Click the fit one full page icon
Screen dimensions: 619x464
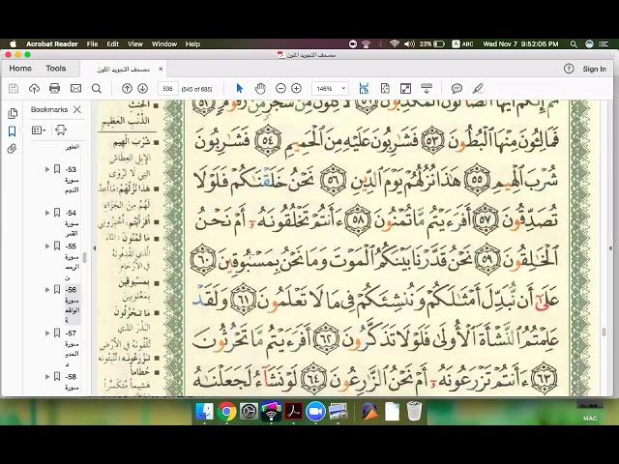[385, 88]
